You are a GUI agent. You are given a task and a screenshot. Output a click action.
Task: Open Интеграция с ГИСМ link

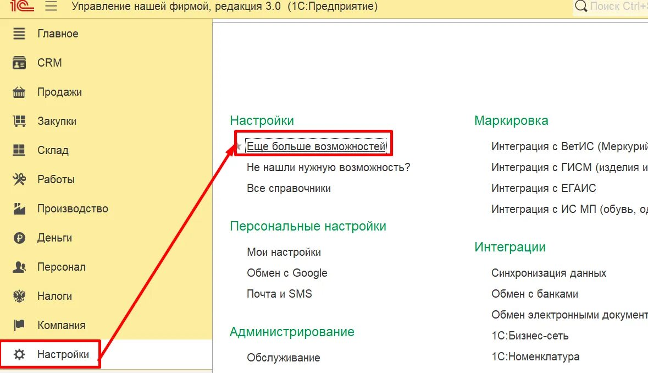[x=569, y=167]
